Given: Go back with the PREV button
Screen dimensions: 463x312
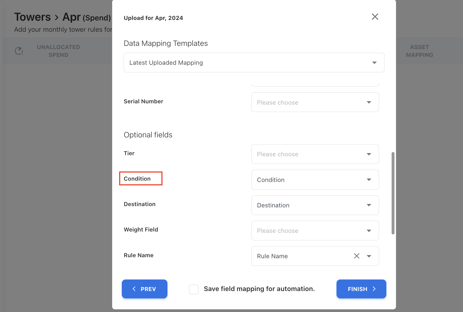Looking at the screenshot, I should coord(145,289).
